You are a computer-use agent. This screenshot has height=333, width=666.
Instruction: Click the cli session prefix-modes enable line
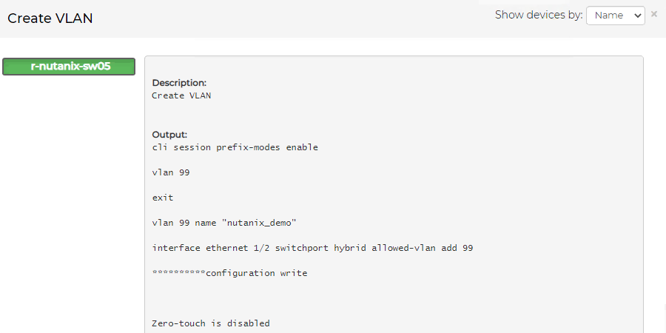point(235,147)
